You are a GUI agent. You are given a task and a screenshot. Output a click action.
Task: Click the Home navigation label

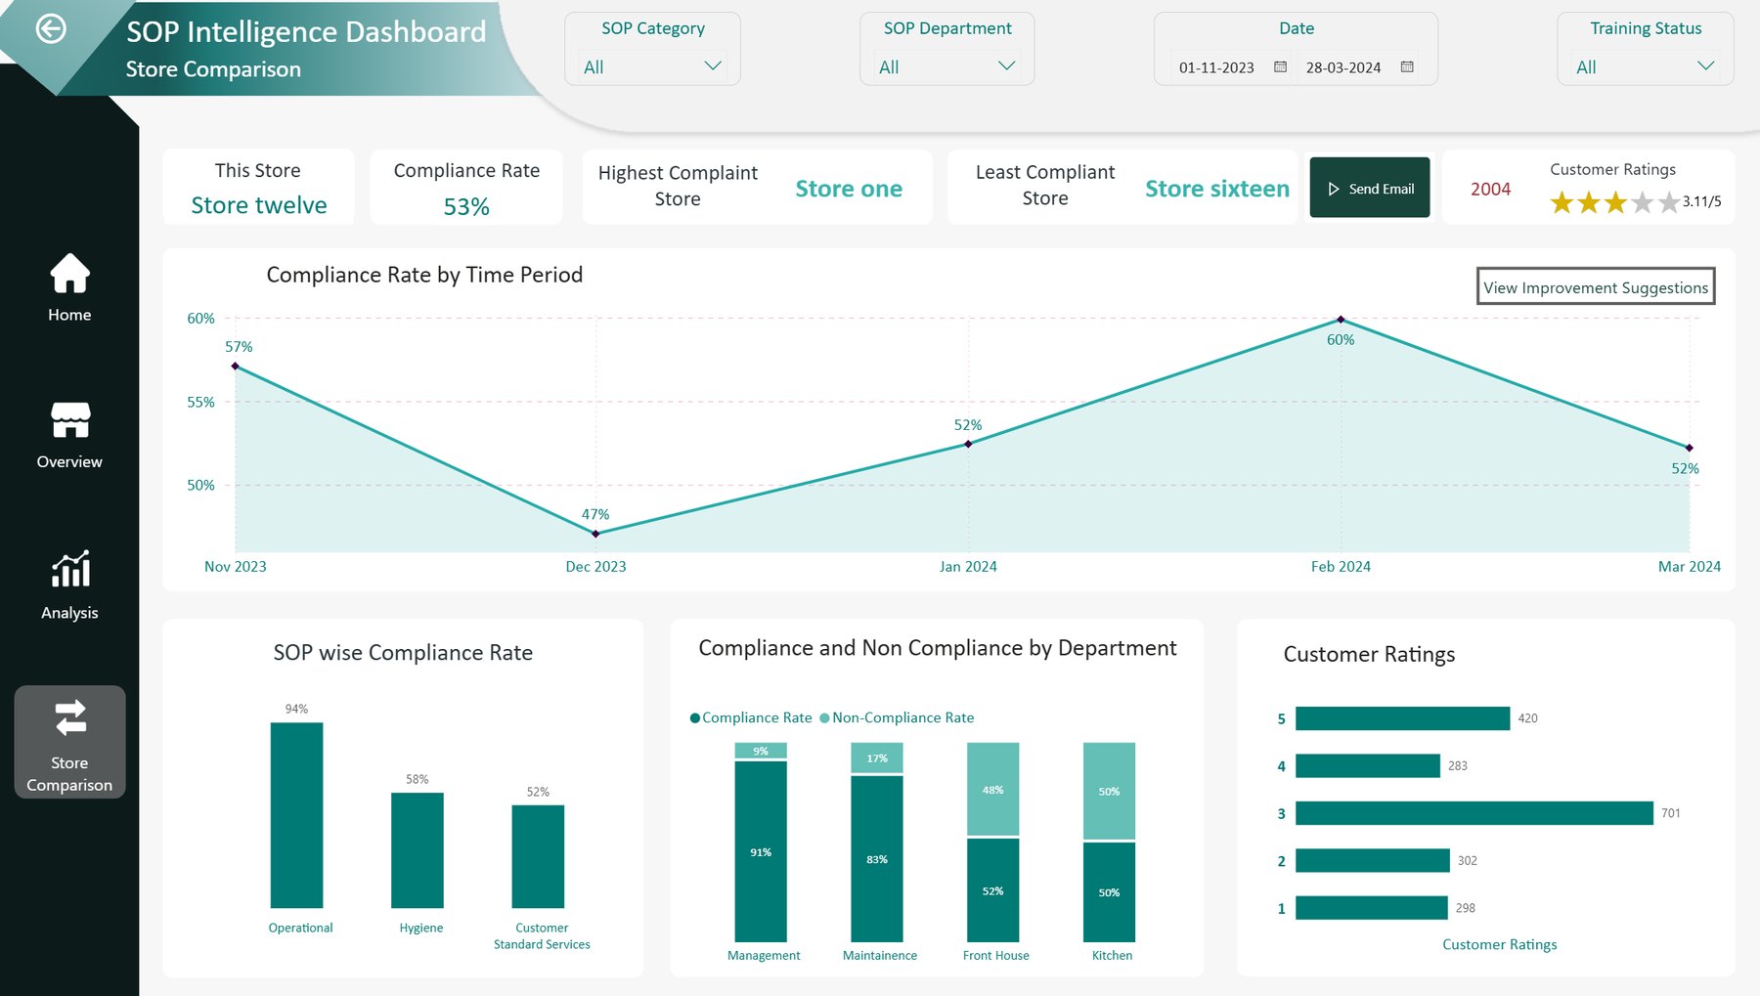click(69, 315)
